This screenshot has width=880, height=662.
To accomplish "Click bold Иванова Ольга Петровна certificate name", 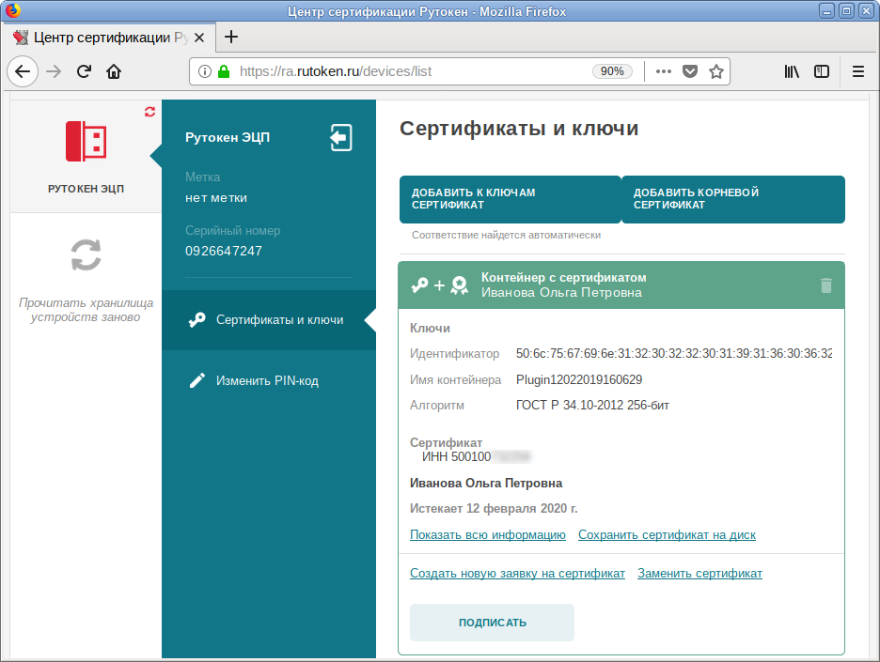I will point(486,484).
